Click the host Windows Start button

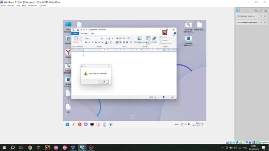point(4,148)
